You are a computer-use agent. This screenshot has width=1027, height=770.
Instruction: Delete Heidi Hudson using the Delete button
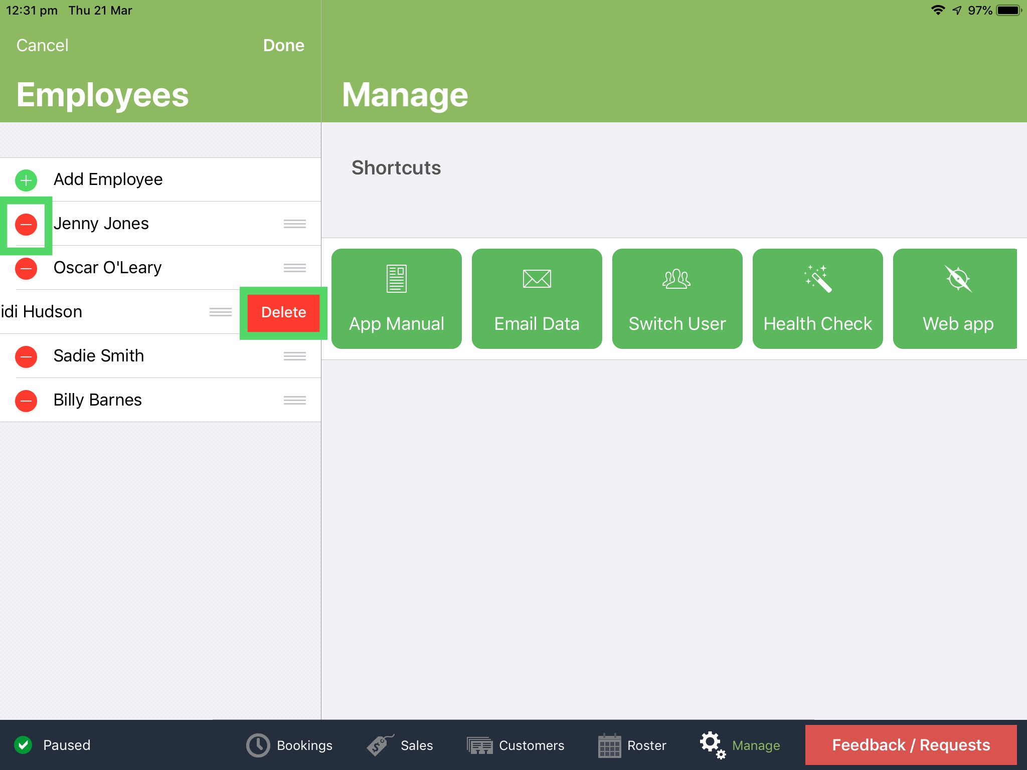click(x=283, y=312)
